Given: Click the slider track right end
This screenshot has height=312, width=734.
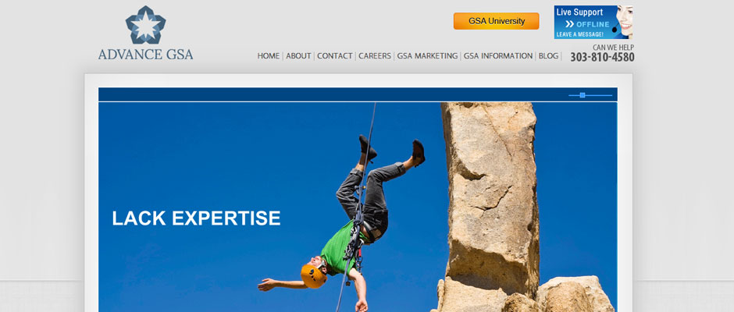Looking at the screenshot, I should [x=610, y=95].
